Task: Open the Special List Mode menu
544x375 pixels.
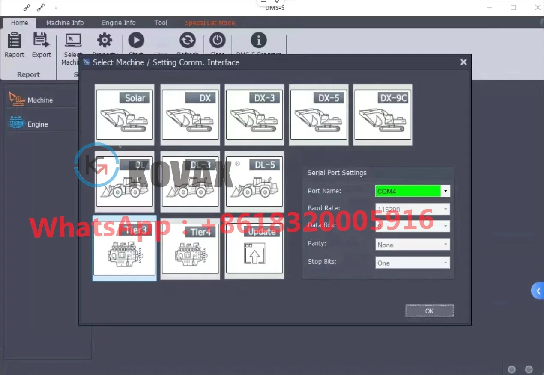Action: (210, 23)
